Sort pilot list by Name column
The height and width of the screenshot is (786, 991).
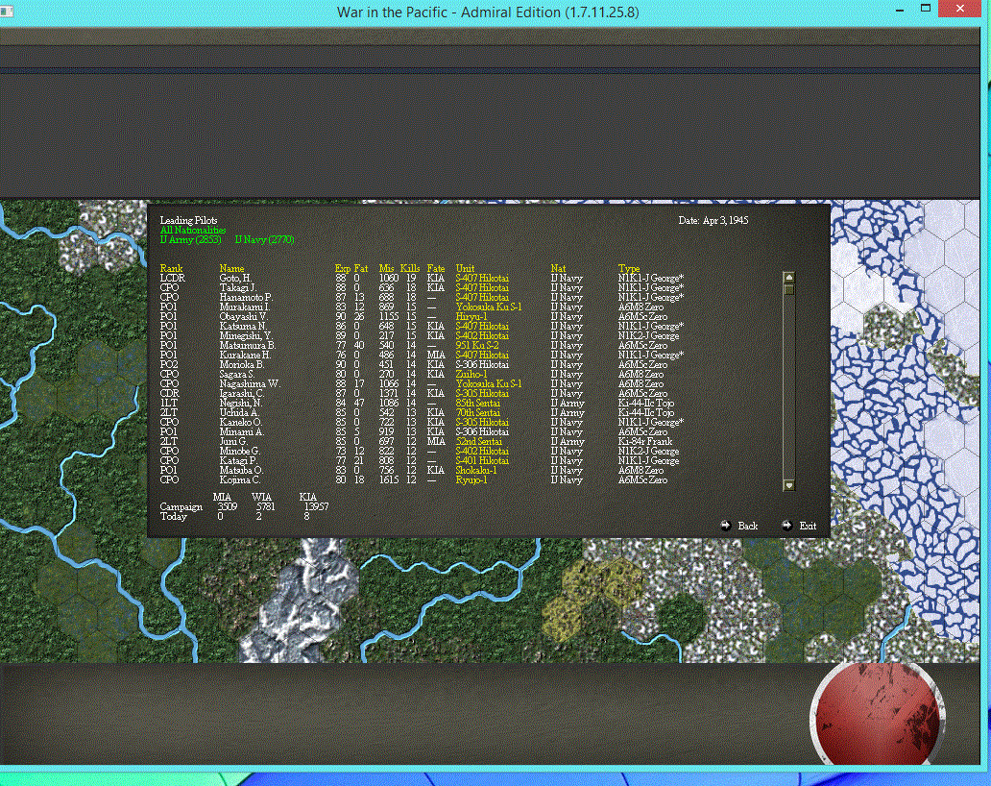pos(231,269)
